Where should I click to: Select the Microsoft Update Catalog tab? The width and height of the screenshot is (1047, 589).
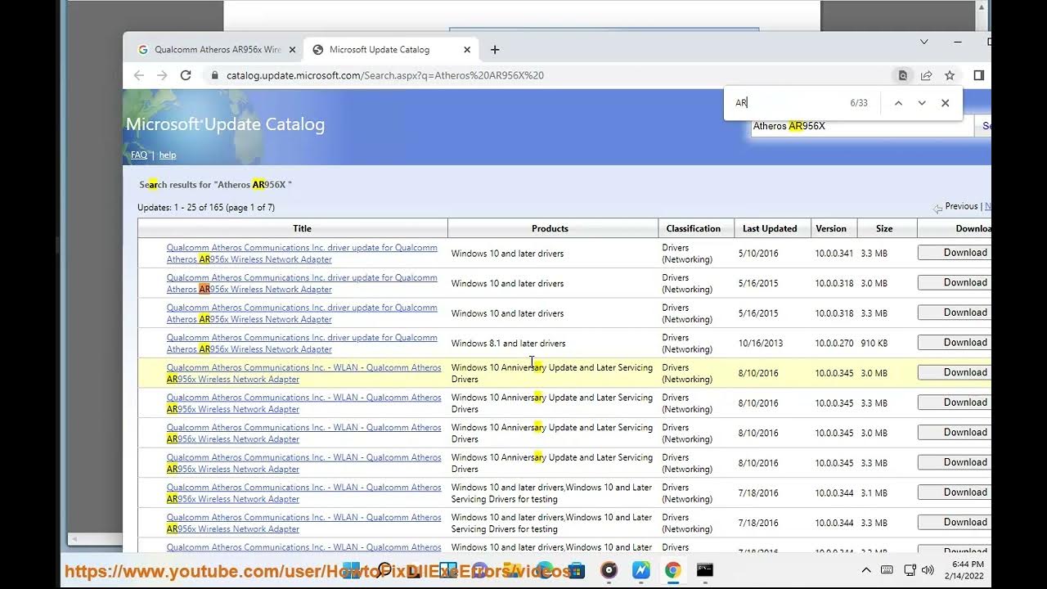[391, 50]
